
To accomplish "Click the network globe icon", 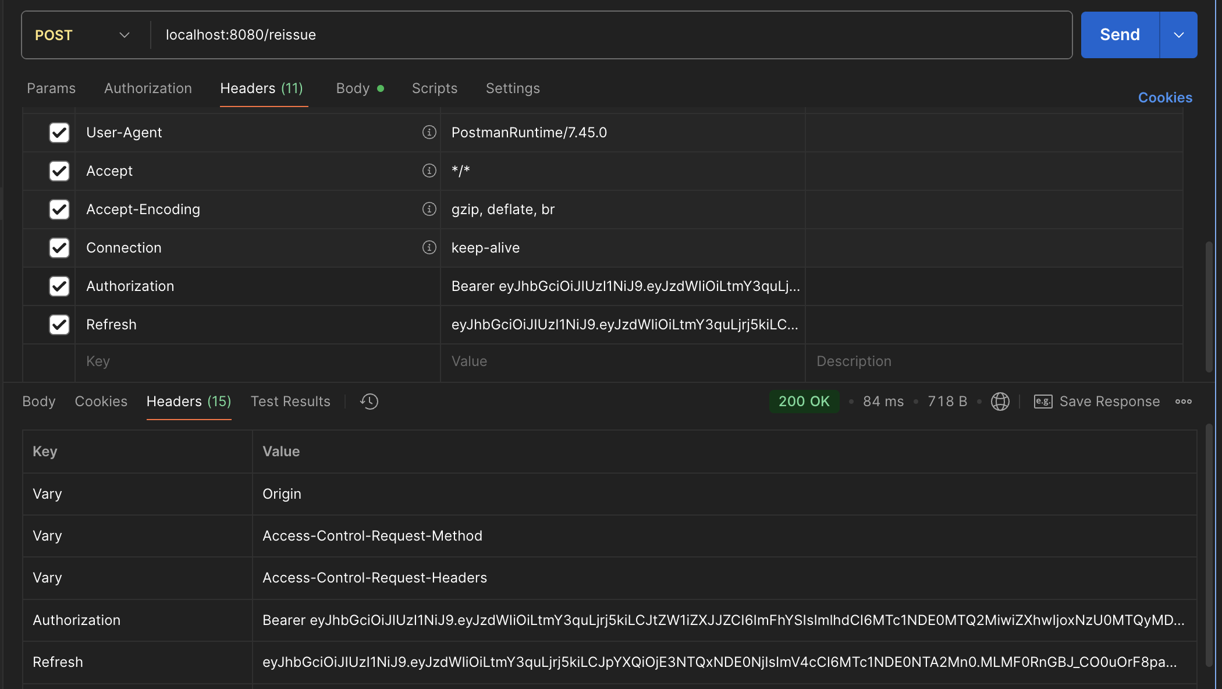I will point(1000,402).
